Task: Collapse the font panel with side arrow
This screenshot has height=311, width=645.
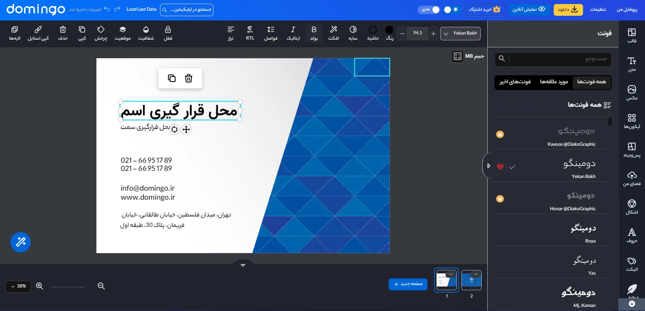Action: pos(488,166)
